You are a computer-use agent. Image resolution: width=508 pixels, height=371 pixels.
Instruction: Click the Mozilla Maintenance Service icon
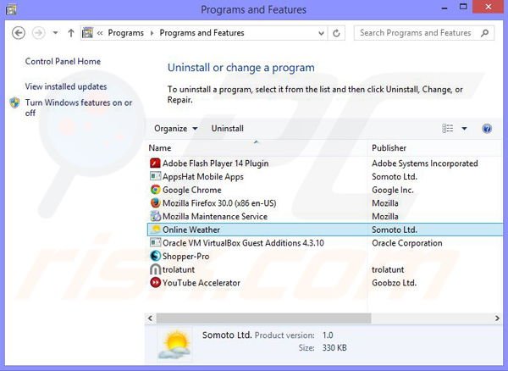[155, 216]
